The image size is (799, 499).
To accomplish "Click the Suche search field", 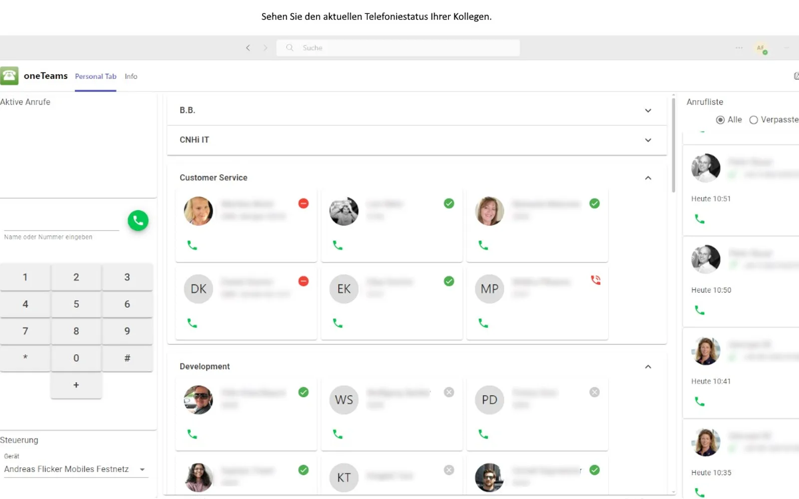I will pos(398,48).
